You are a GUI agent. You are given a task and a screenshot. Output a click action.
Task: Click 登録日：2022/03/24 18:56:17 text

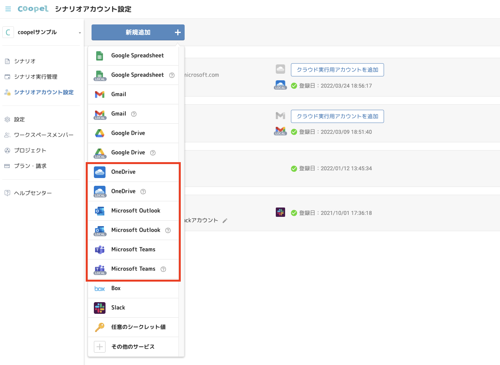[x=336, y=86]
